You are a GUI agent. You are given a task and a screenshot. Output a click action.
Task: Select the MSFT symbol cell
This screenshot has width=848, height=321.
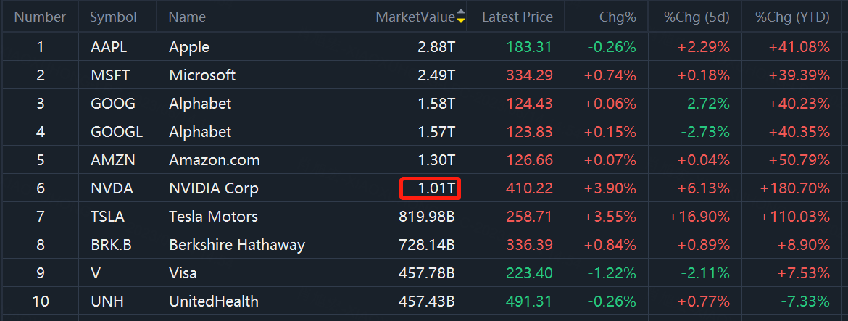click(x=110, y=75)
